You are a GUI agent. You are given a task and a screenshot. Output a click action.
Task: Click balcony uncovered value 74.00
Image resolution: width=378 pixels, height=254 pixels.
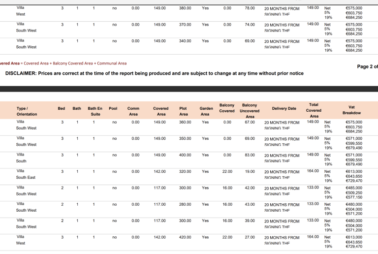[250, 25]
